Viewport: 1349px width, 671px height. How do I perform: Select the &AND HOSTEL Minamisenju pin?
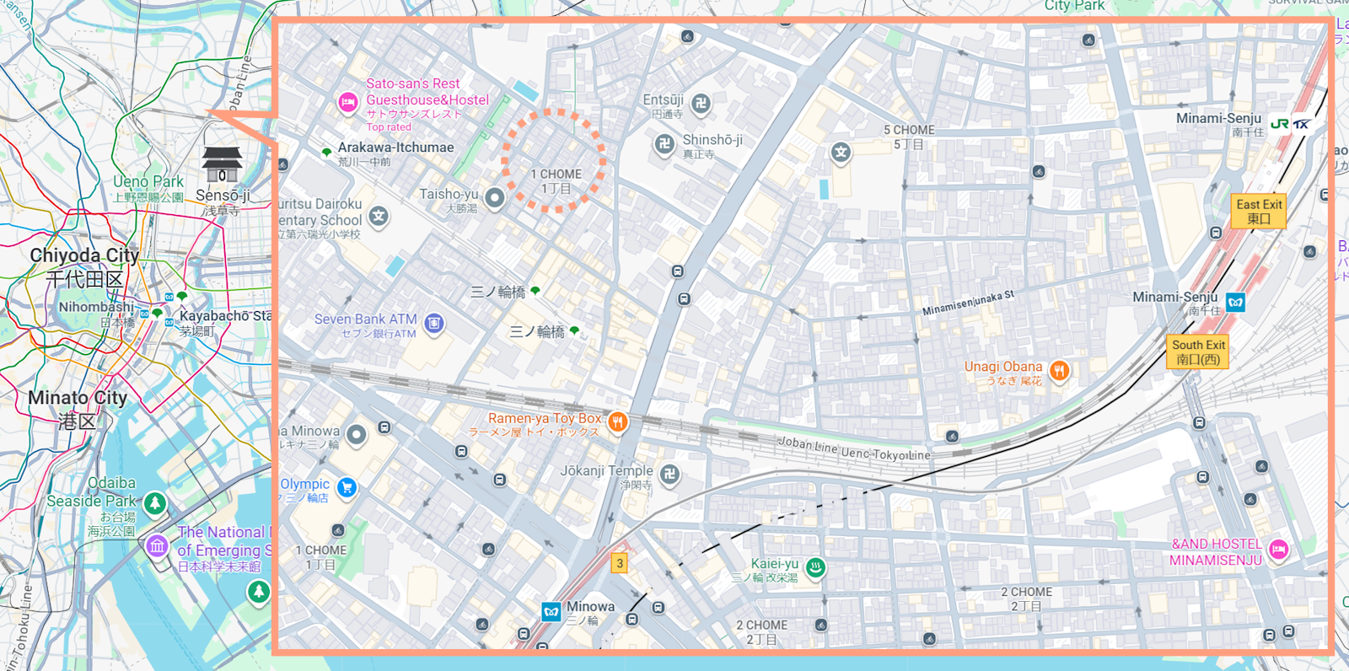point(1278,550)
